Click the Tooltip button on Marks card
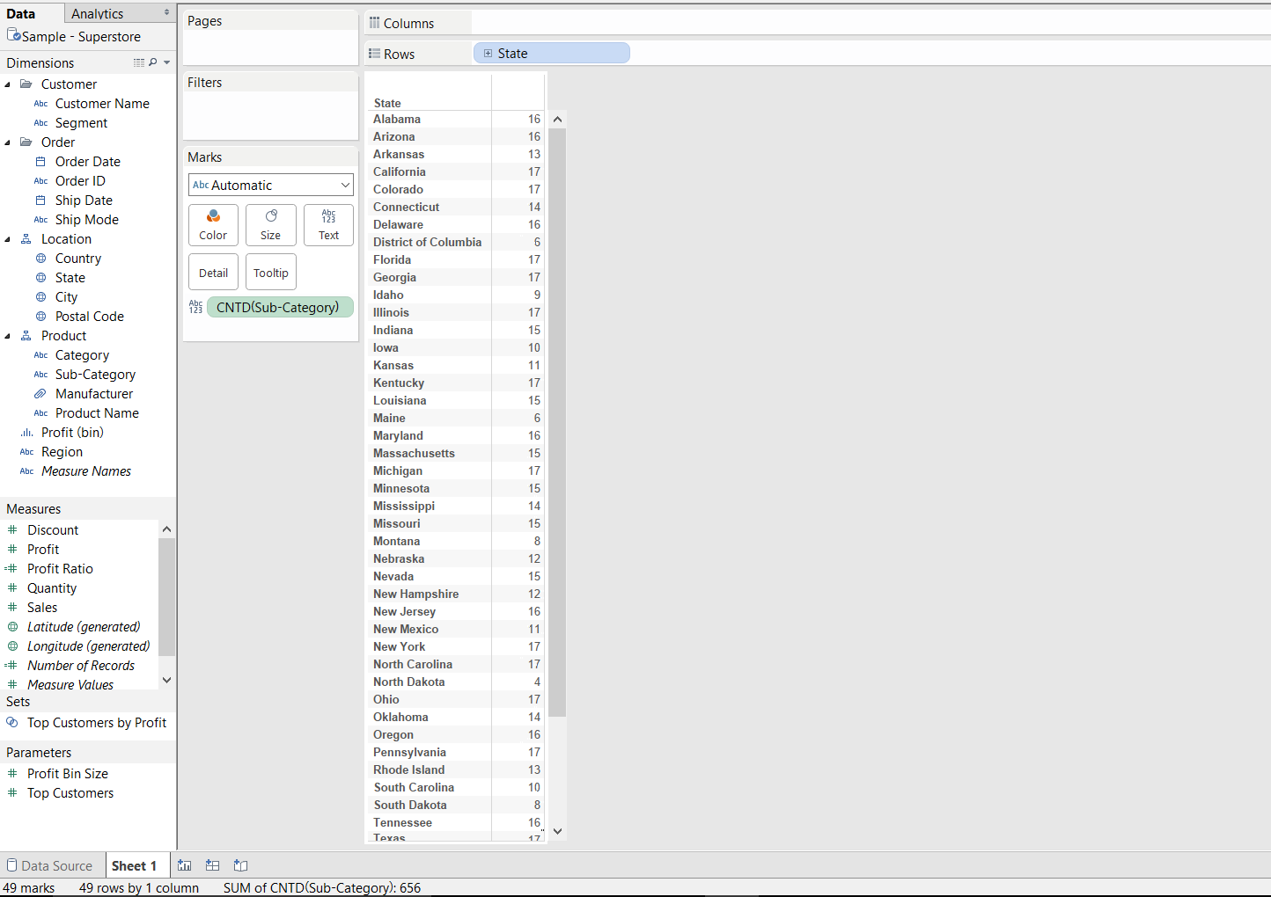The image size is (1271, 897). pos(271,273)
